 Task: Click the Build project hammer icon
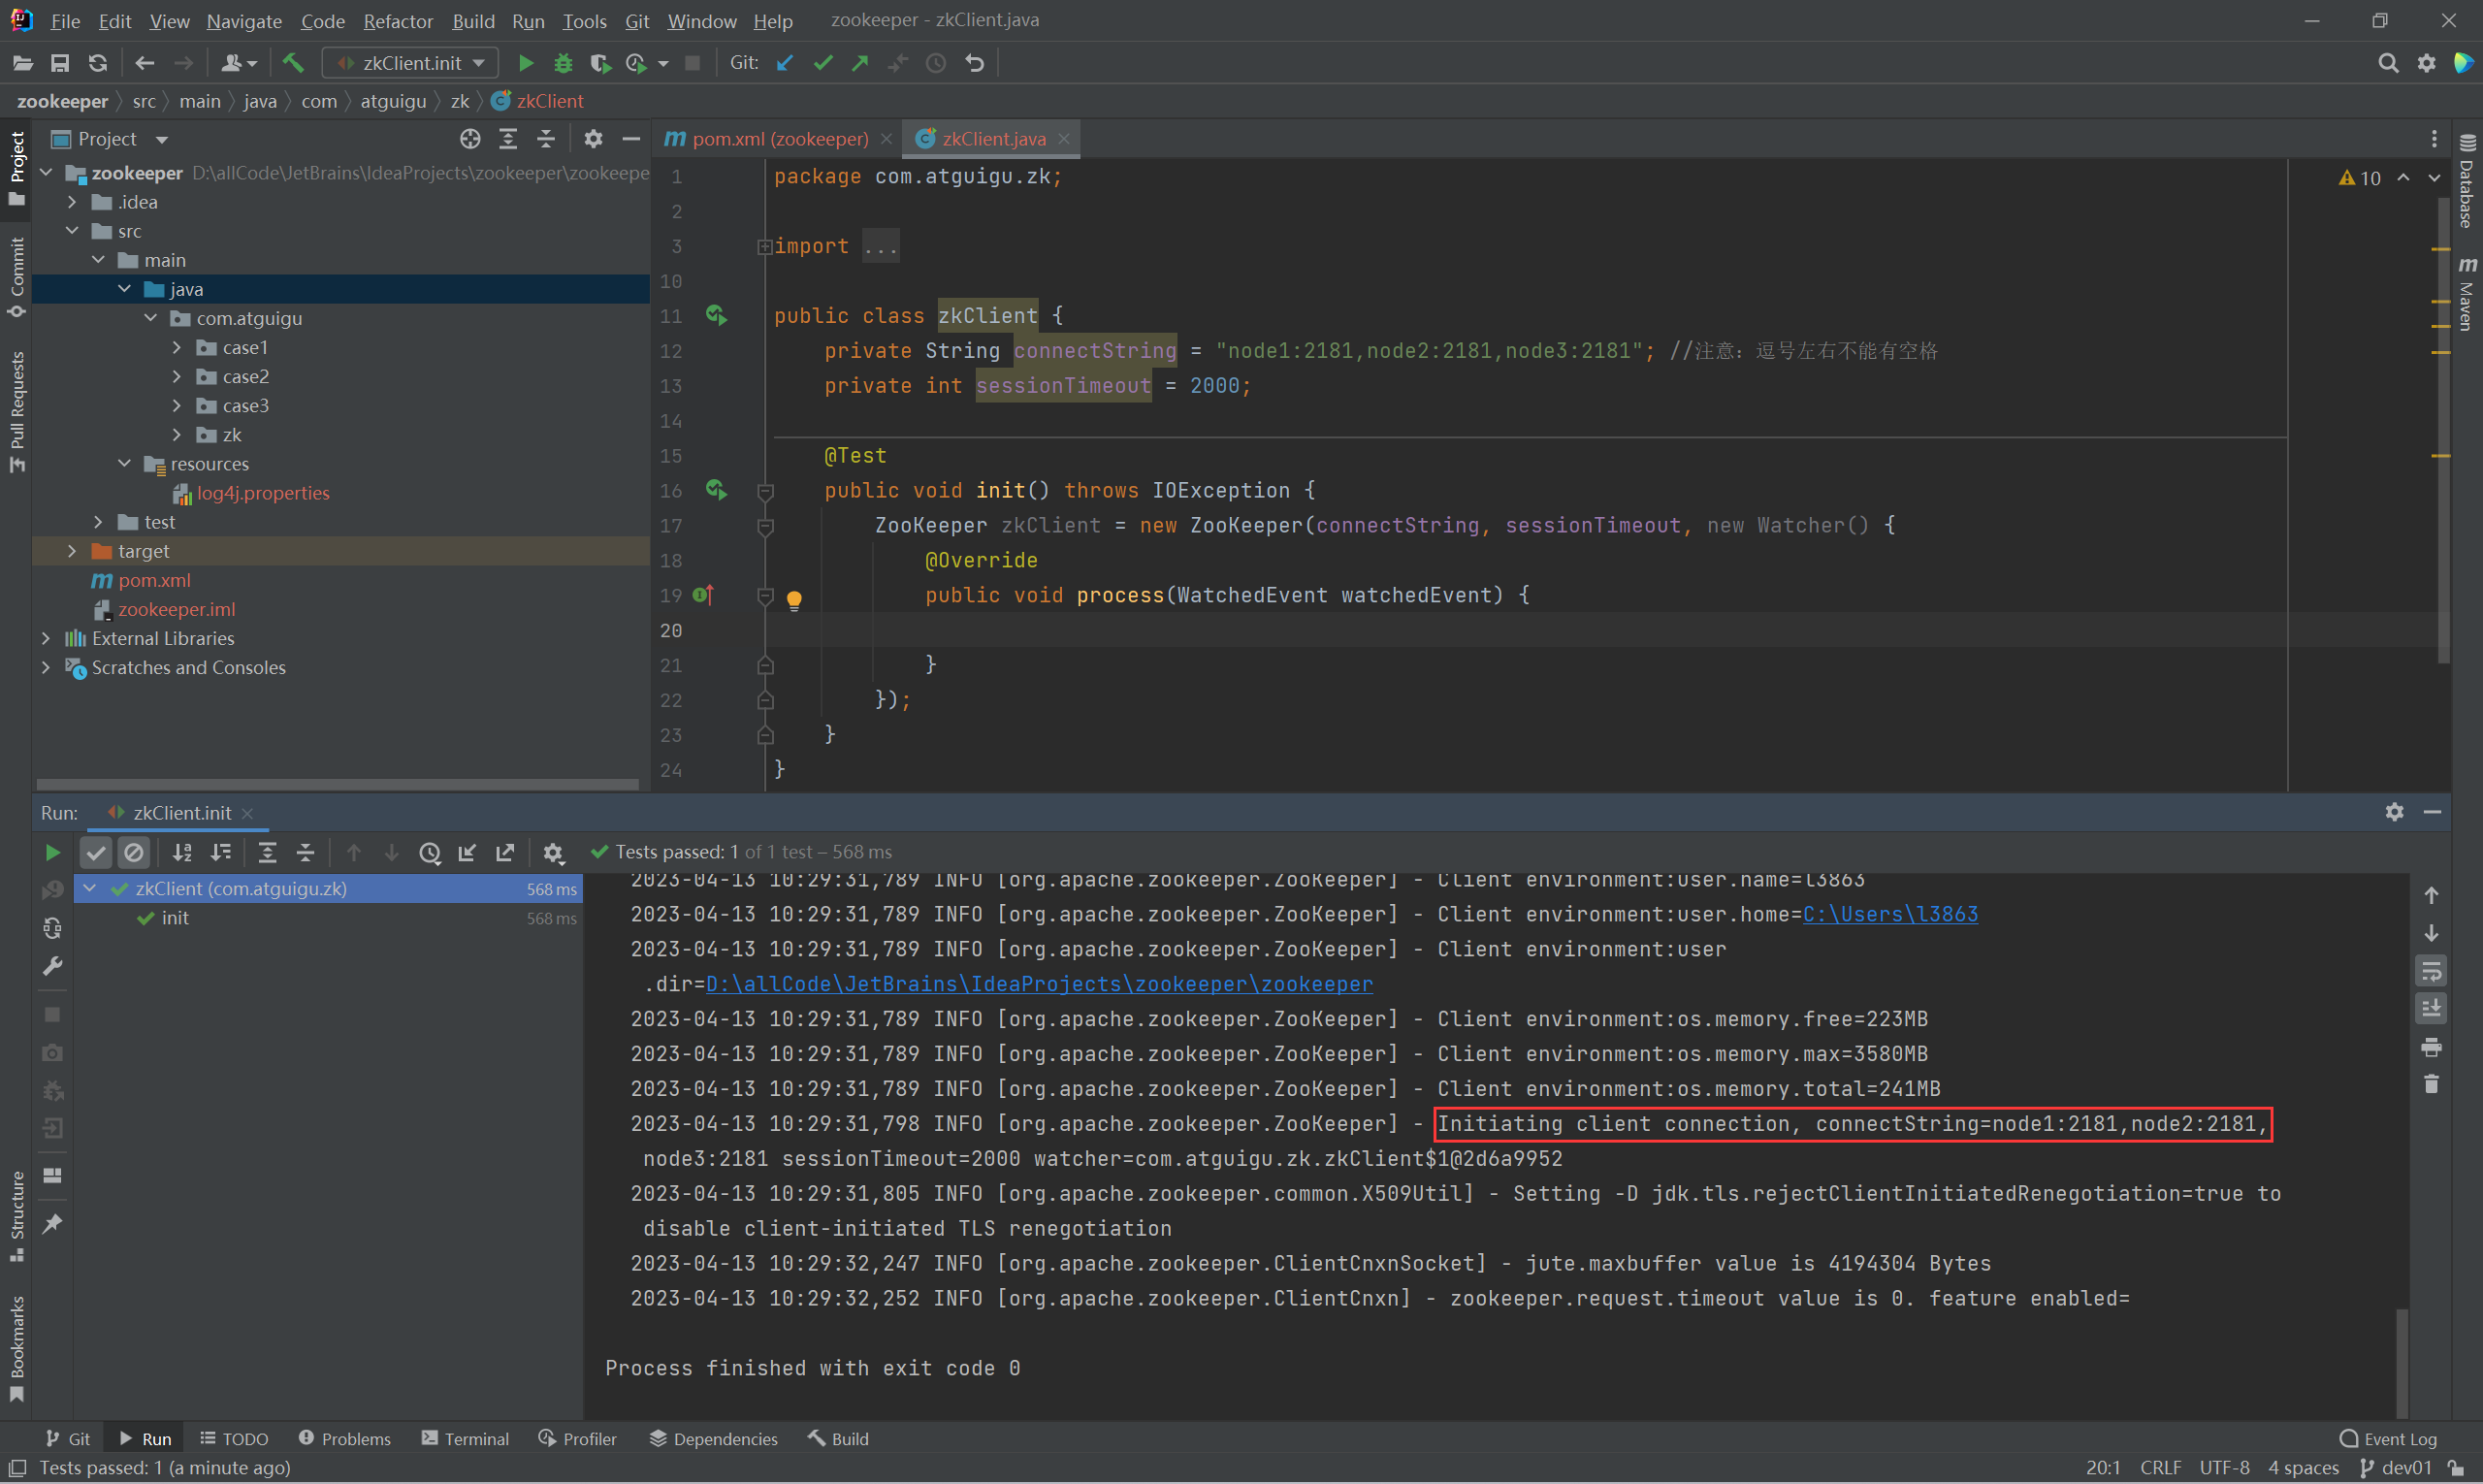pos(293,63)
